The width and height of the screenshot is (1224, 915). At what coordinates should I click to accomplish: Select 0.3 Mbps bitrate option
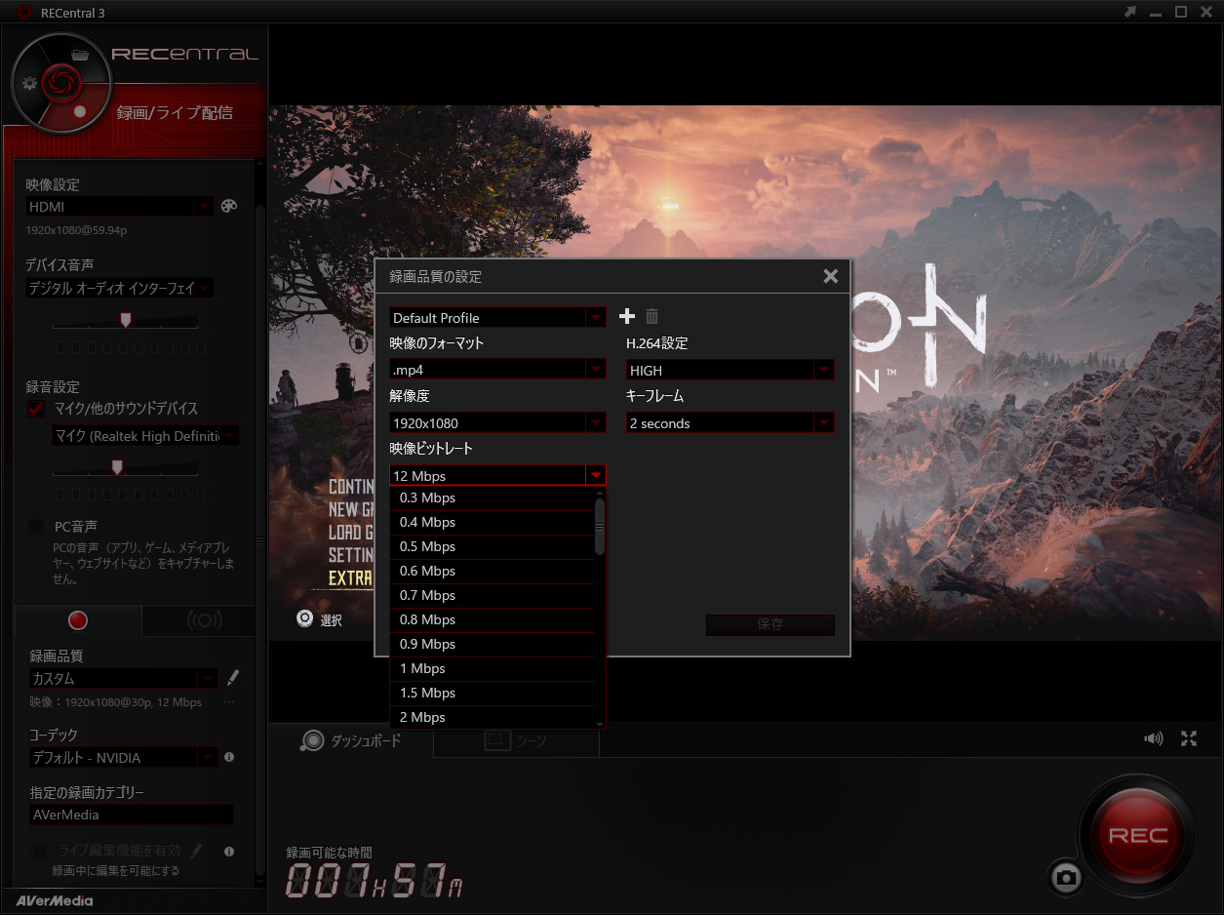click(x=492, y=497)
